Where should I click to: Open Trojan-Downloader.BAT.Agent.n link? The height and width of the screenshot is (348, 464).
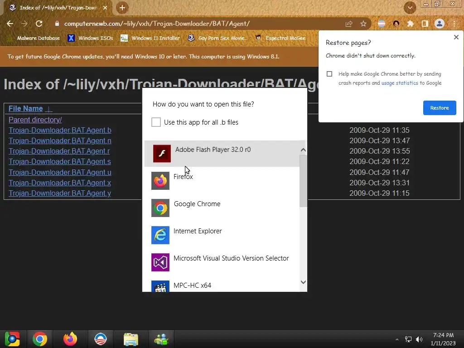click(60, 140)
